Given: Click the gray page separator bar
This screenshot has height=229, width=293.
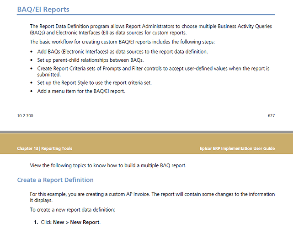Looking at the screenshot, I should (146, 132).
